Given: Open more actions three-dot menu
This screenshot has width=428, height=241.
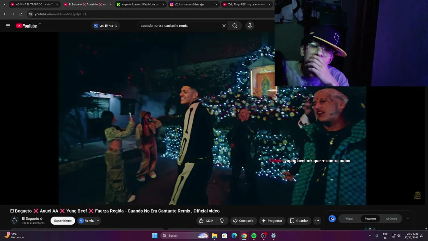Looking at the screenshot, I should (x=317, y=221).
